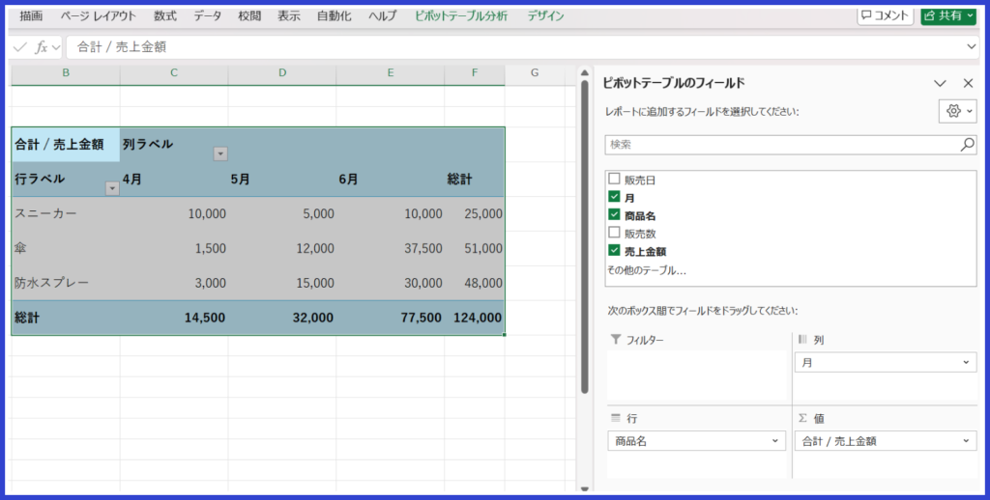
Task: Open the row labels filter button
Action: (x=112, y=188)
